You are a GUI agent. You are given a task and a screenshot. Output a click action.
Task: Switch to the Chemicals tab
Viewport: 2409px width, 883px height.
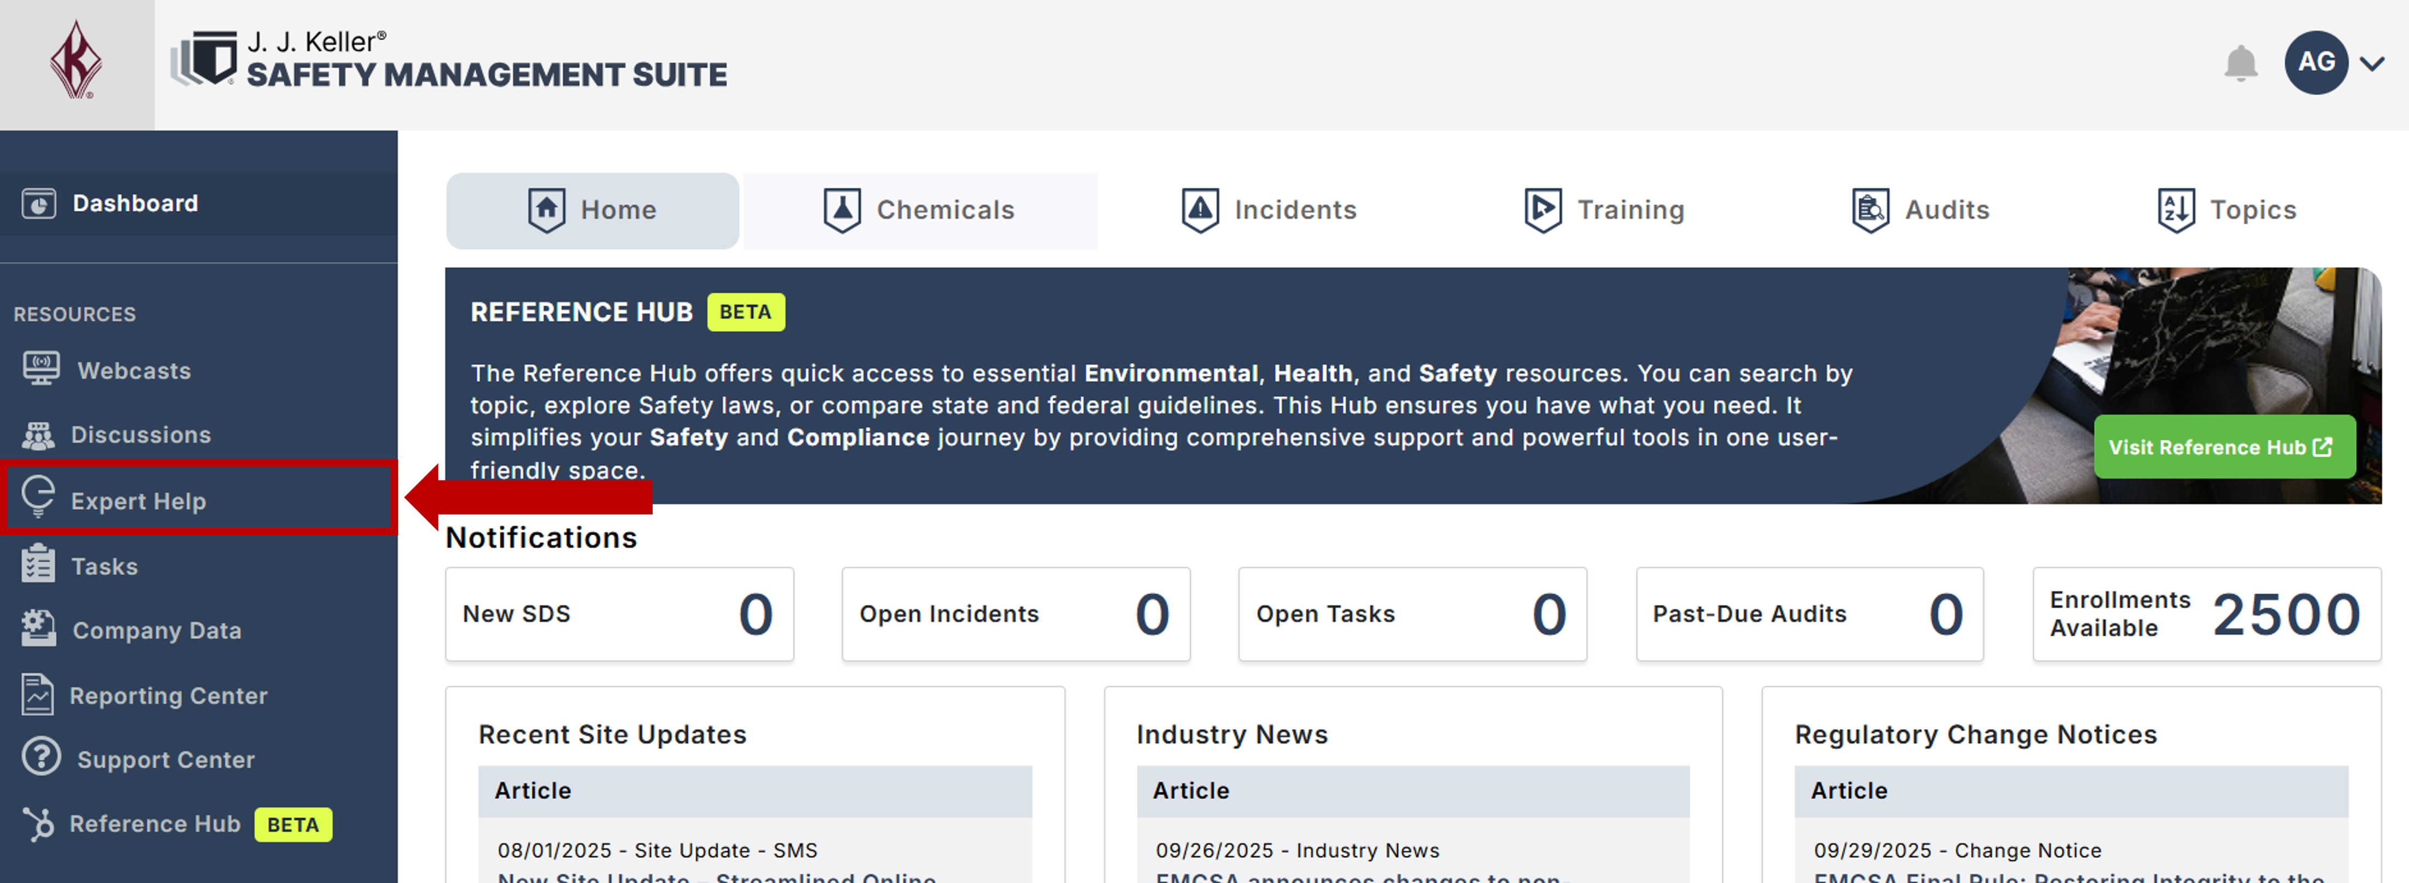[920, 210]
